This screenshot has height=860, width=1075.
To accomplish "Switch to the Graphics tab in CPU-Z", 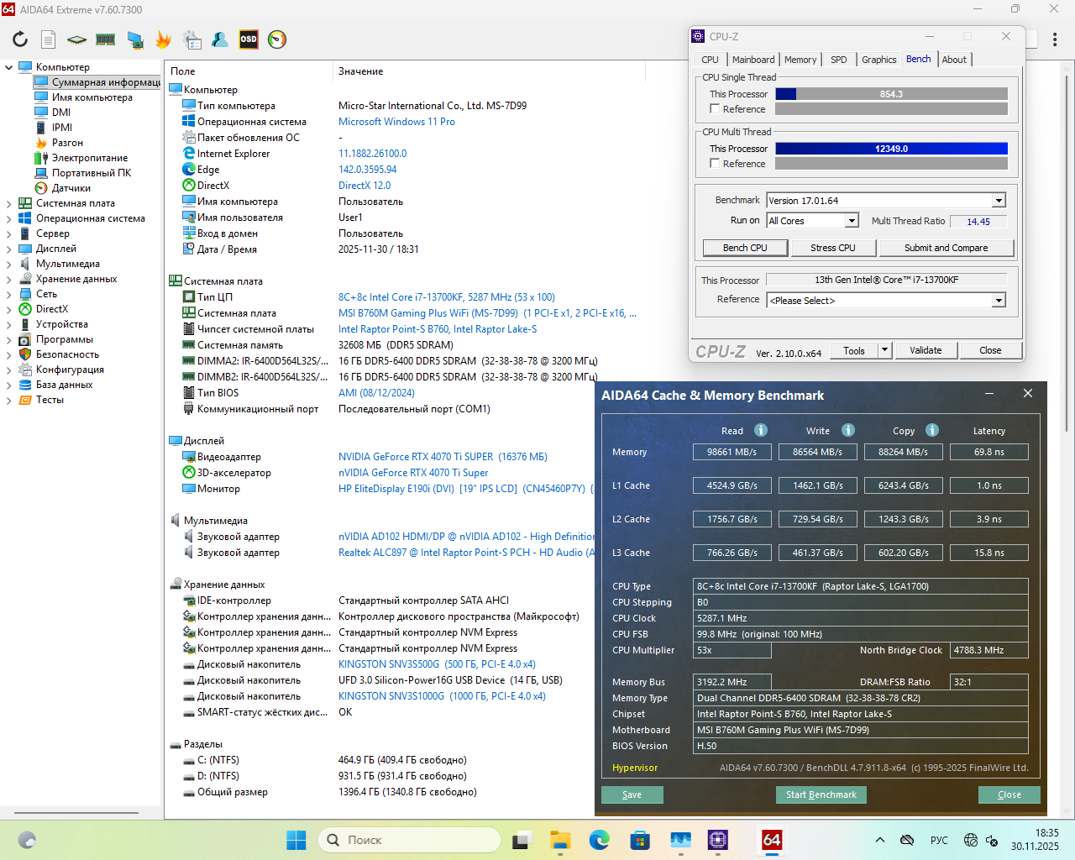I will (879, 60).
